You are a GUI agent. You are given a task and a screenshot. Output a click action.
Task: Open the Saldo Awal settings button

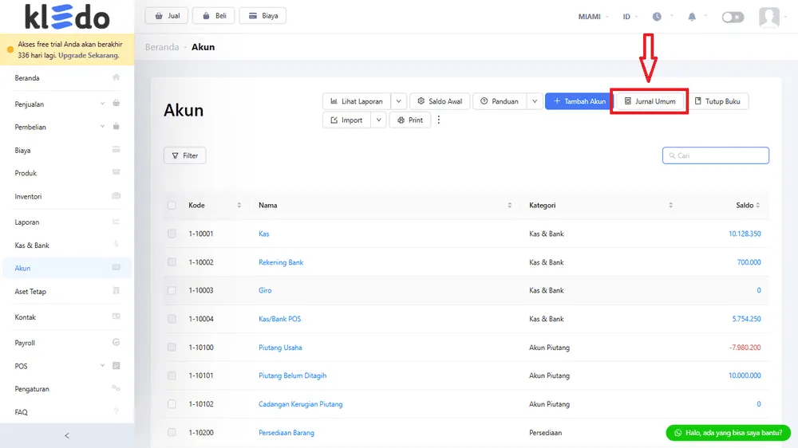pyautogui.click(x=440, y=101)
